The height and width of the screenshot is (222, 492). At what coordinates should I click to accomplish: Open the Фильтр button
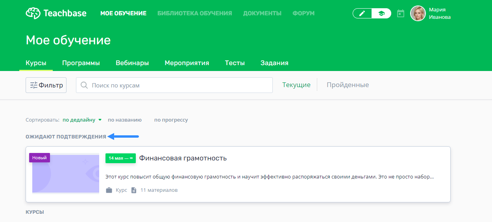[x=46, y=85]
